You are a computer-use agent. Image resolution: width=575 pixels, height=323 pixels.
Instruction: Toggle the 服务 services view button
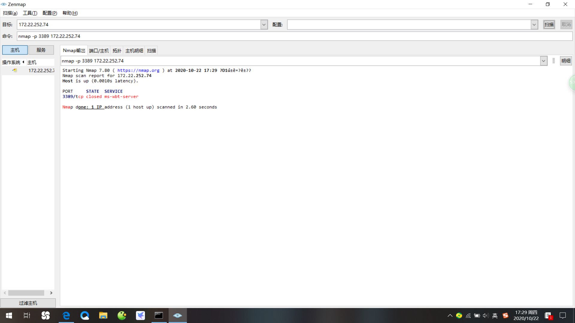[x=41, y=50]
